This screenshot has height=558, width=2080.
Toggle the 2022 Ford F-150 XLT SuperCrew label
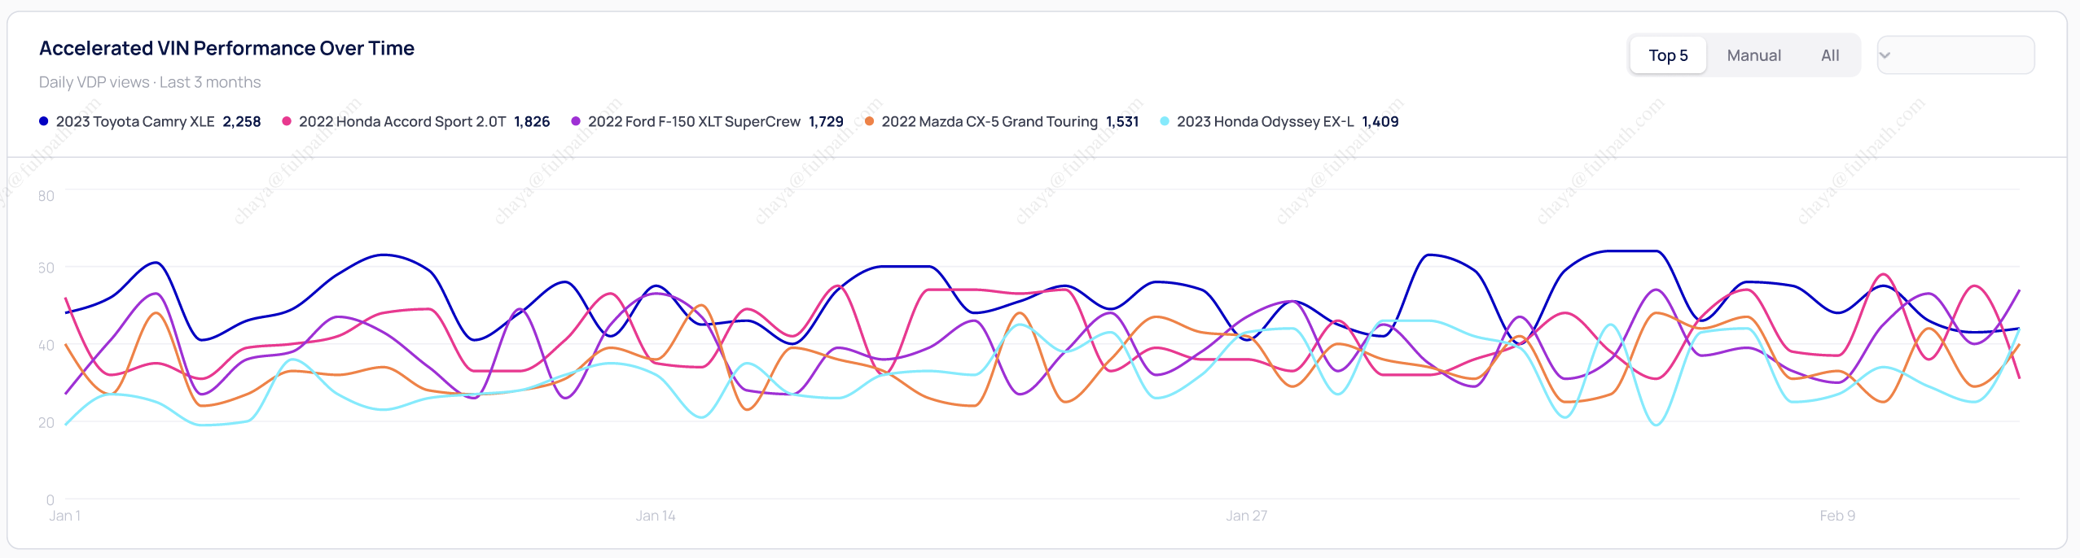[x=694, y=122]
